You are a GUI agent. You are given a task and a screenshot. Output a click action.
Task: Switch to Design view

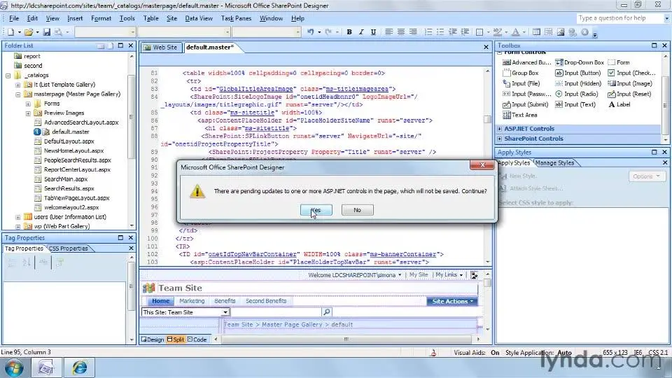[x=153, y=339]
